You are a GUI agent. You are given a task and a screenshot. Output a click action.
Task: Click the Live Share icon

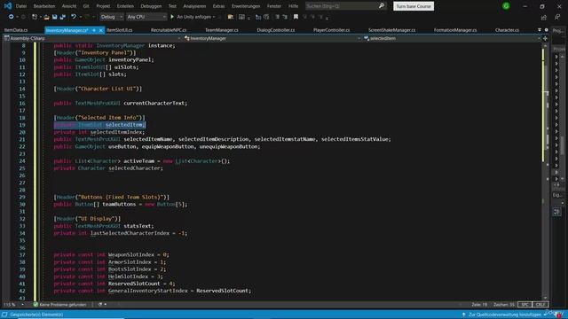coord(544,17)
